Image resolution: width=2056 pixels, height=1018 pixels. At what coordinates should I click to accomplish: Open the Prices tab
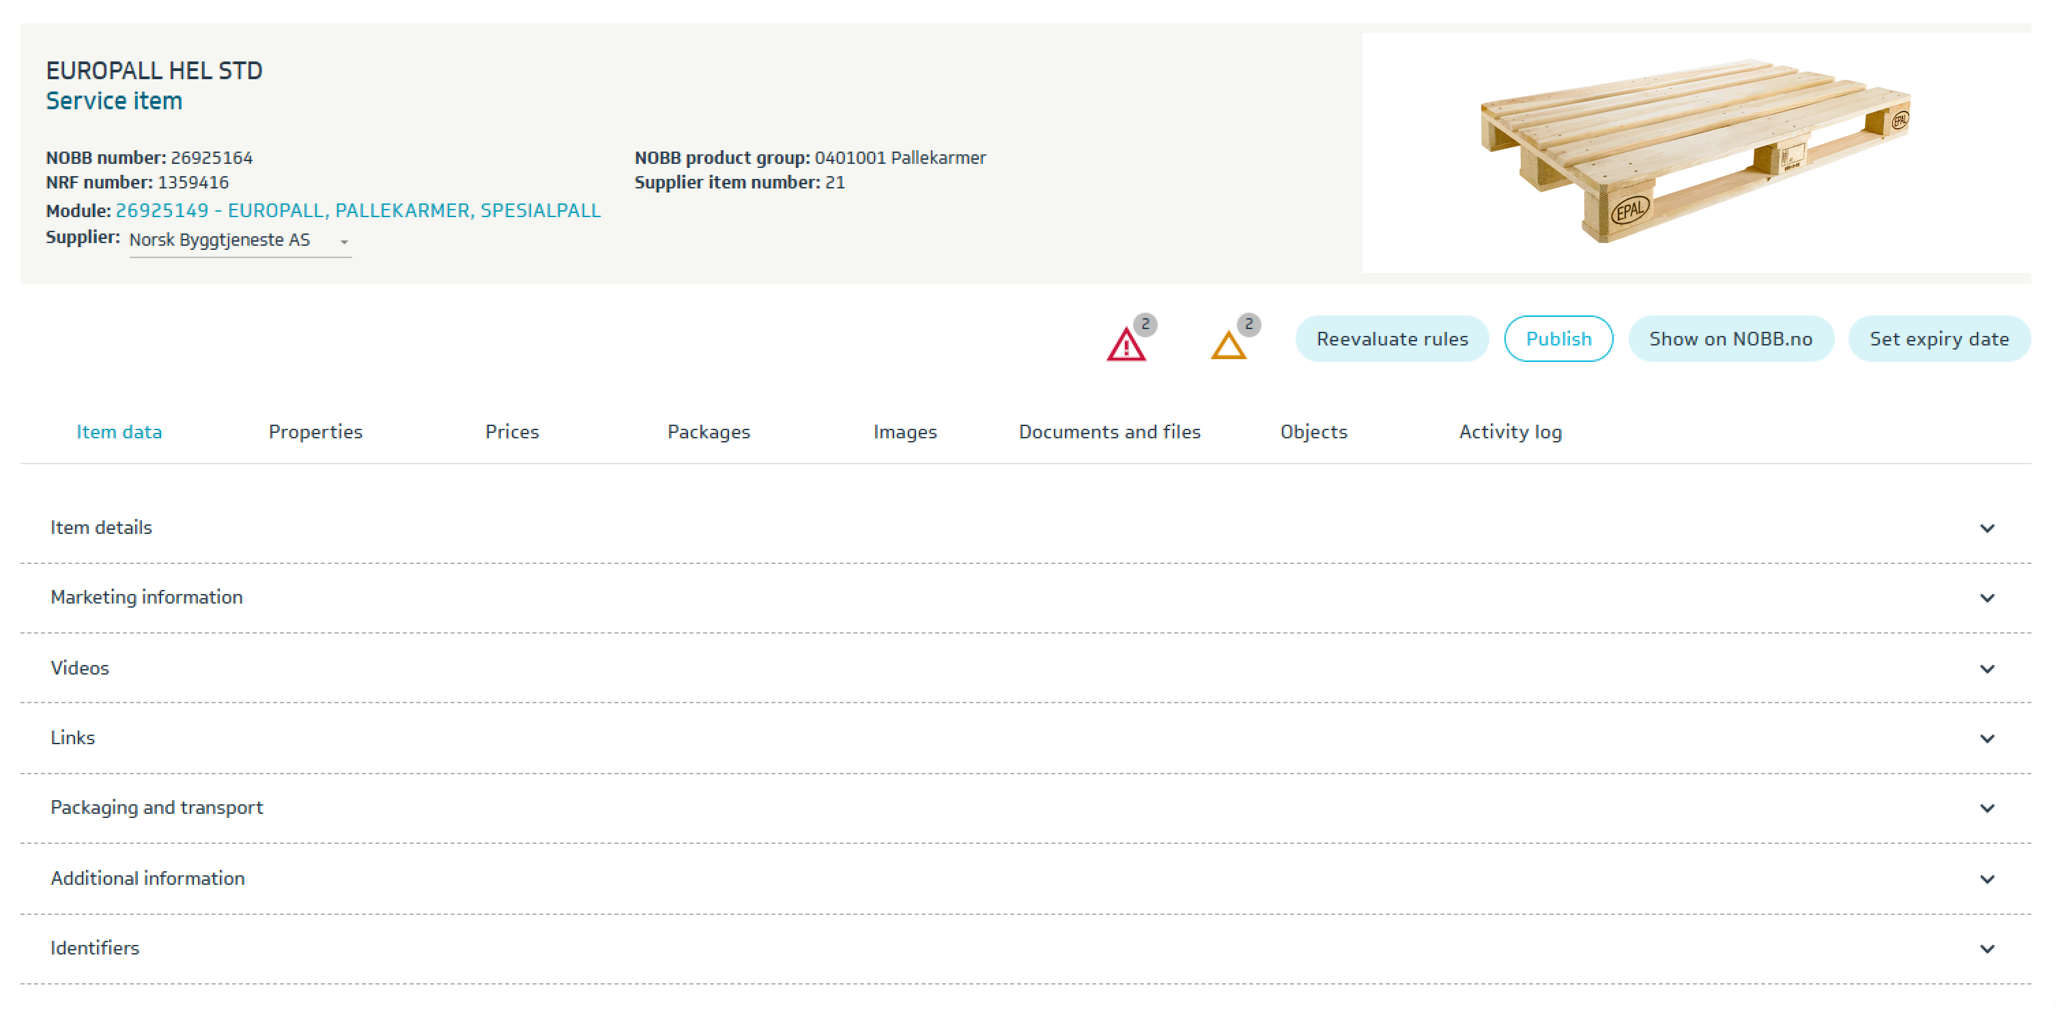coord(511,432)
